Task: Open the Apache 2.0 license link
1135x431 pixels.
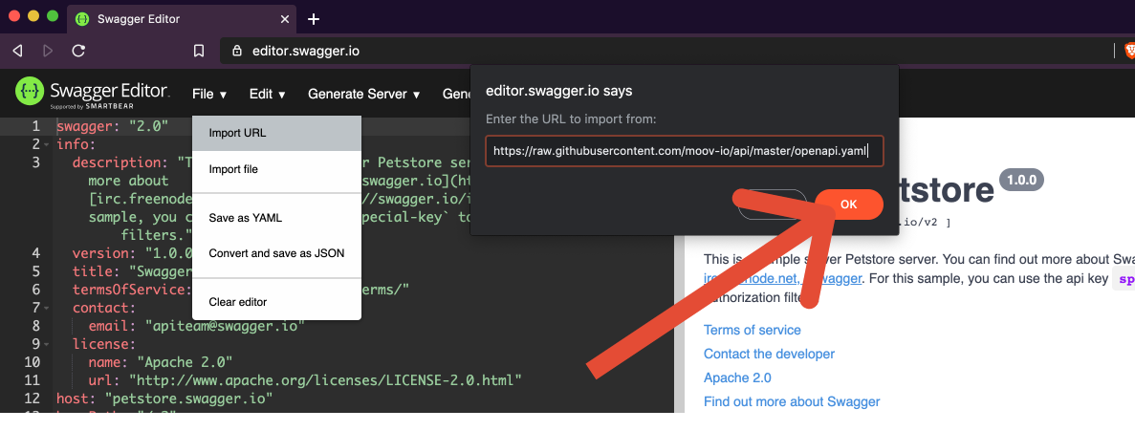Action: pyautogui.click(x=737, y=377)
